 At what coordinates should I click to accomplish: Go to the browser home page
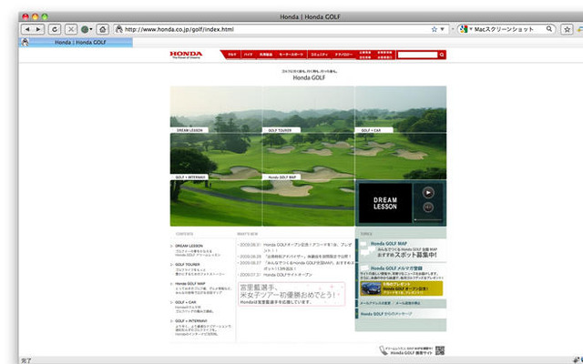(x=103, y=29)
